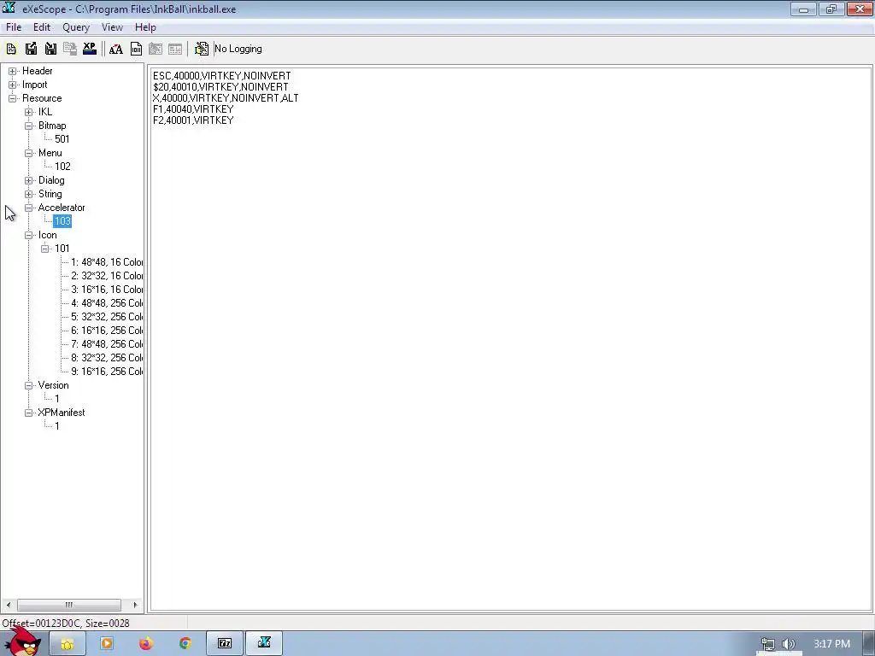Click the eXeScope title bar icon

click(9, 9)
